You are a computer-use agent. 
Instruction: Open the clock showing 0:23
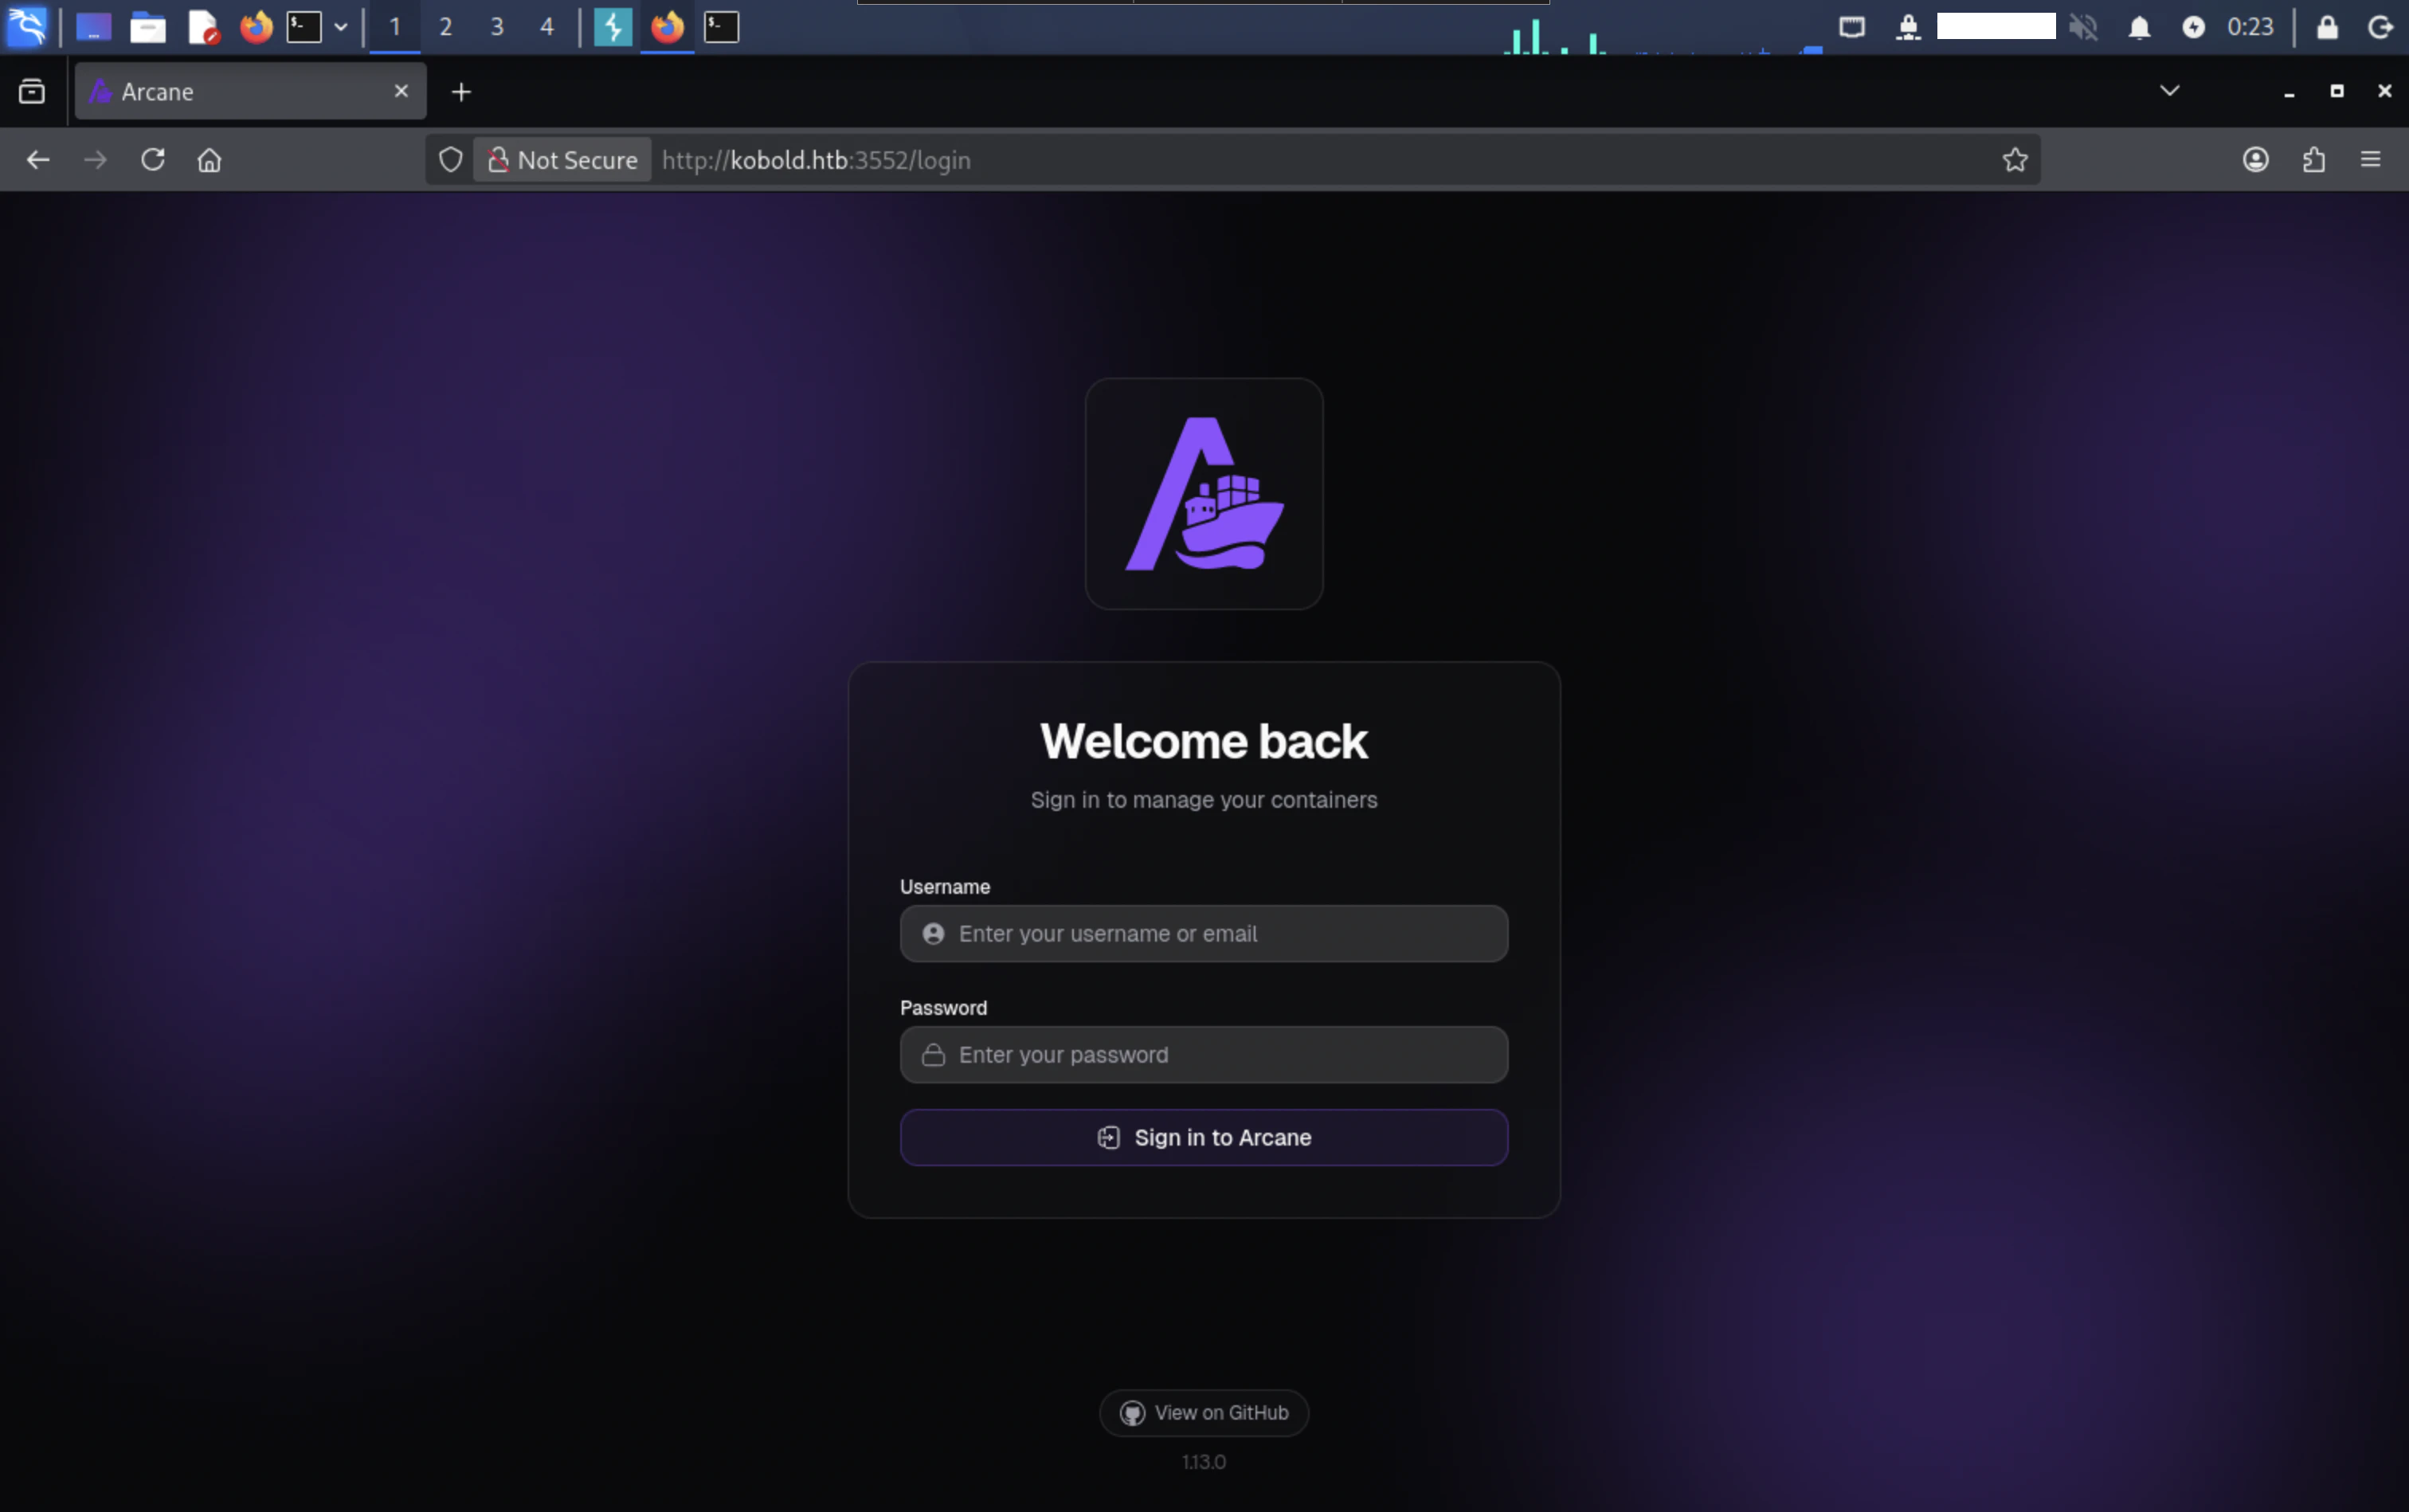pos(2250,27)
